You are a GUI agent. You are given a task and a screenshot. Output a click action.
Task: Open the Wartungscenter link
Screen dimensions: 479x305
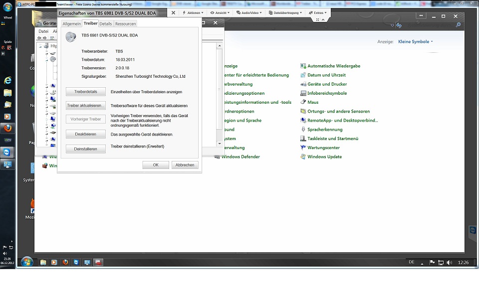point(323,148)
